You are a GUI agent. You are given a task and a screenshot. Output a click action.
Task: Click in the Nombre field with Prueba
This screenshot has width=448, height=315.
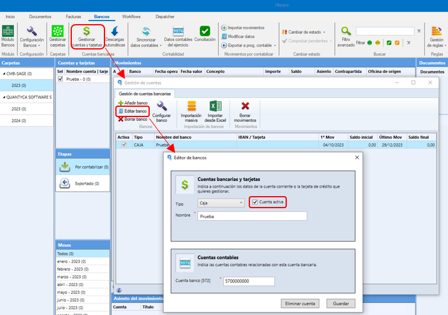[x=252, y=216]
